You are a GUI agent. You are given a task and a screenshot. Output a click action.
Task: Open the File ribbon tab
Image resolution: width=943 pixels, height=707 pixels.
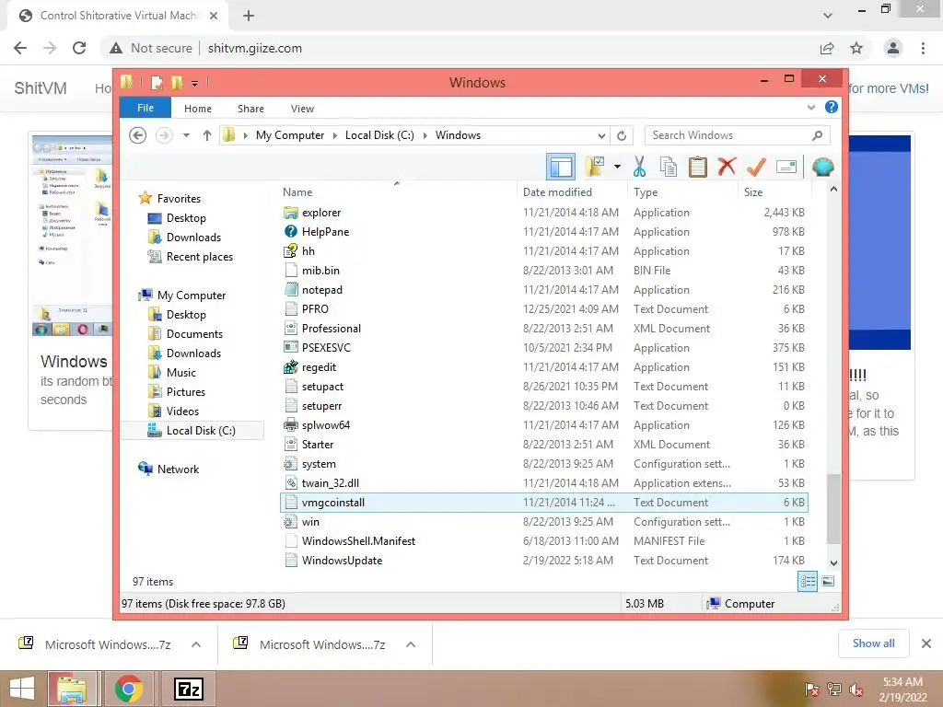click(146, 108)
